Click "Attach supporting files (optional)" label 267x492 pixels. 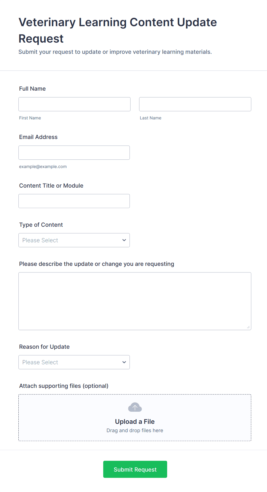click(64, 386)
